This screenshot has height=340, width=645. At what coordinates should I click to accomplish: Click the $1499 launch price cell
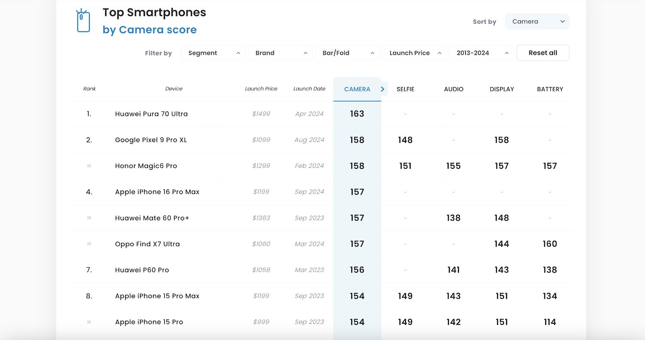pyautogui.click(x=261, y=114)
